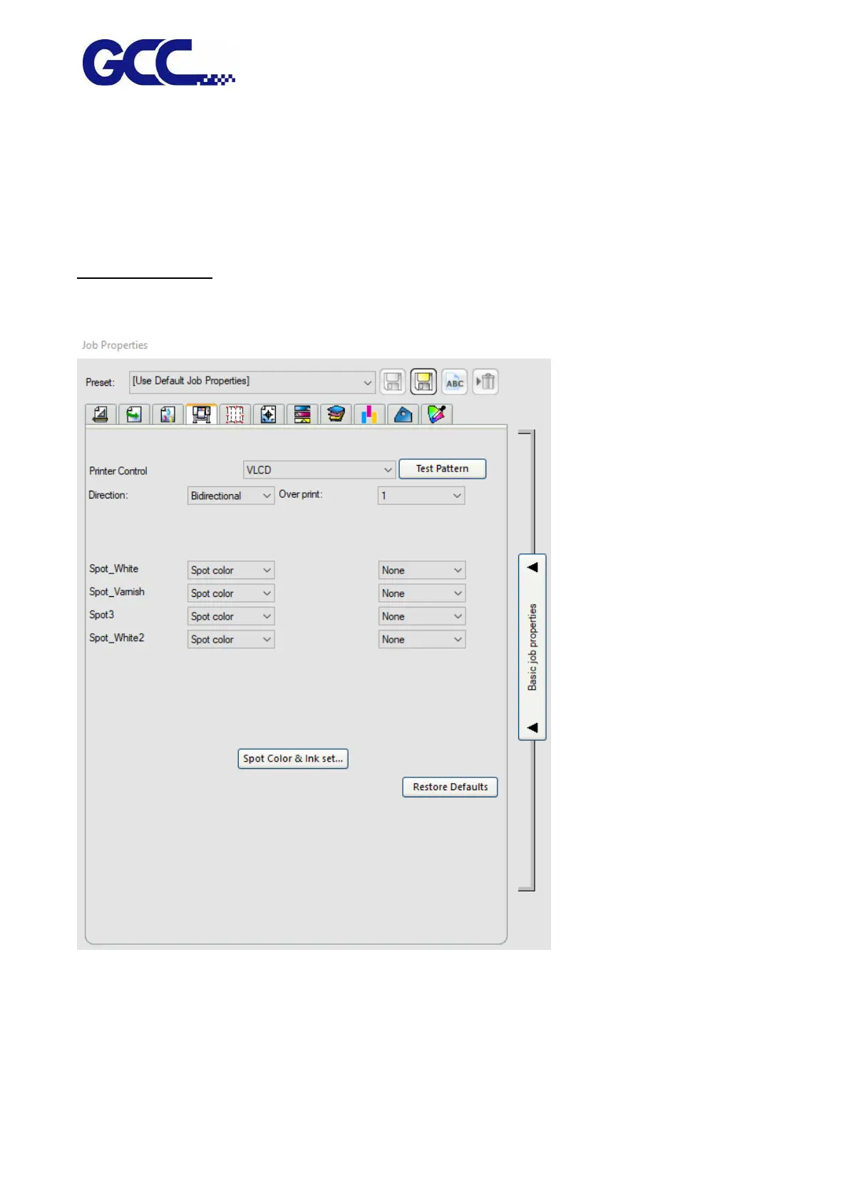Open the stacked layers tab icon
The image size is (849, 1201).
pos(336,414)
